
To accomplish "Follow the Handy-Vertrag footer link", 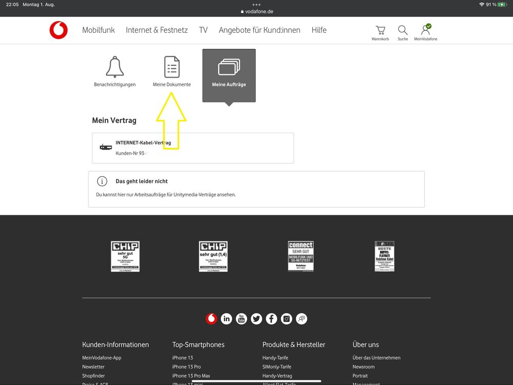I will (277, 376).
